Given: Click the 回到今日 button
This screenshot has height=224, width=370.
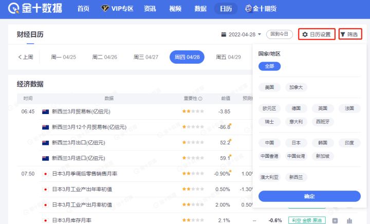Looking at the screenshot, I should coord(280,34).
